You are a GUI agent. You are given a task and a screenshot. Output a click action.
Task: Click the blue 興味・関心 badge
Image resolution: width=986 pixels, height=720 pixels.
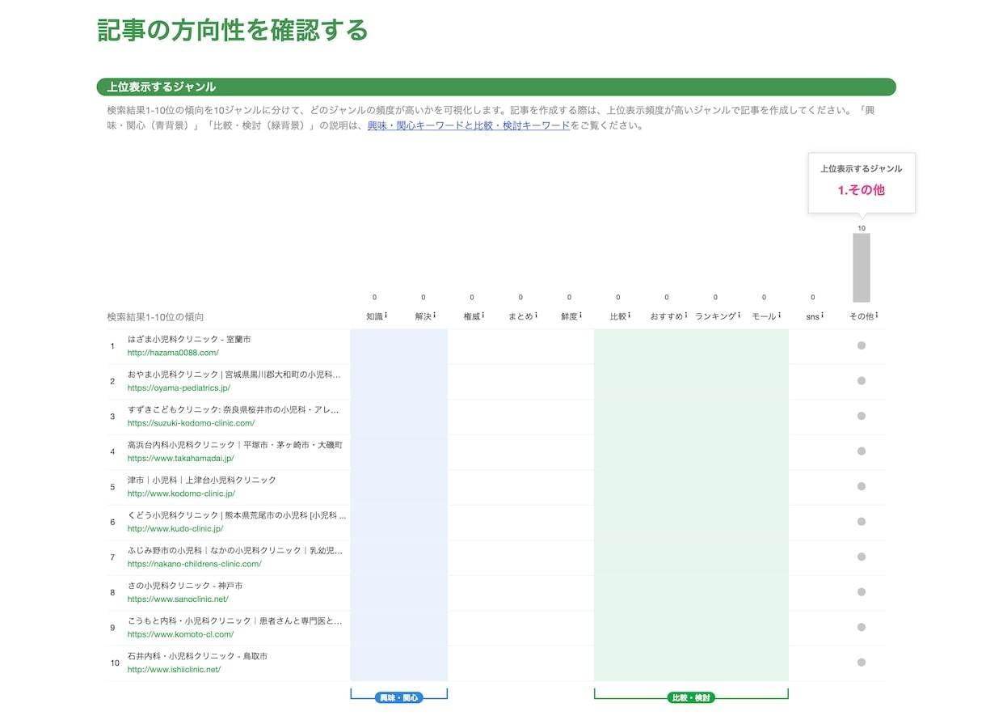click(399, 697)
